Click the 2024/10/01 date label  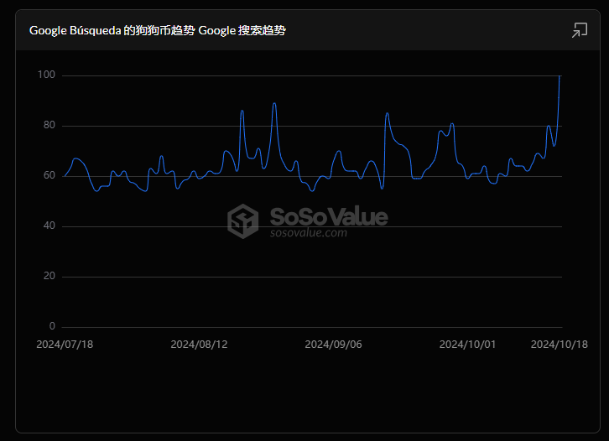pos(467,345)
